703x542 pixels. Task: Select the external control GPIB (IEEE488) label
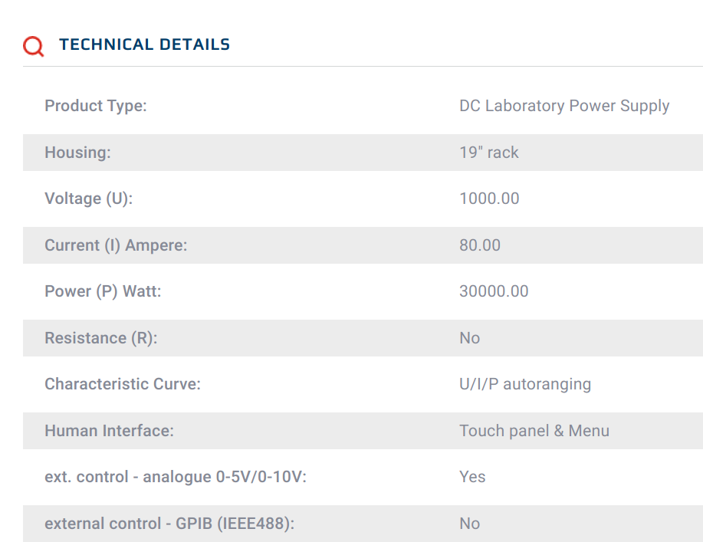(169, 524)
